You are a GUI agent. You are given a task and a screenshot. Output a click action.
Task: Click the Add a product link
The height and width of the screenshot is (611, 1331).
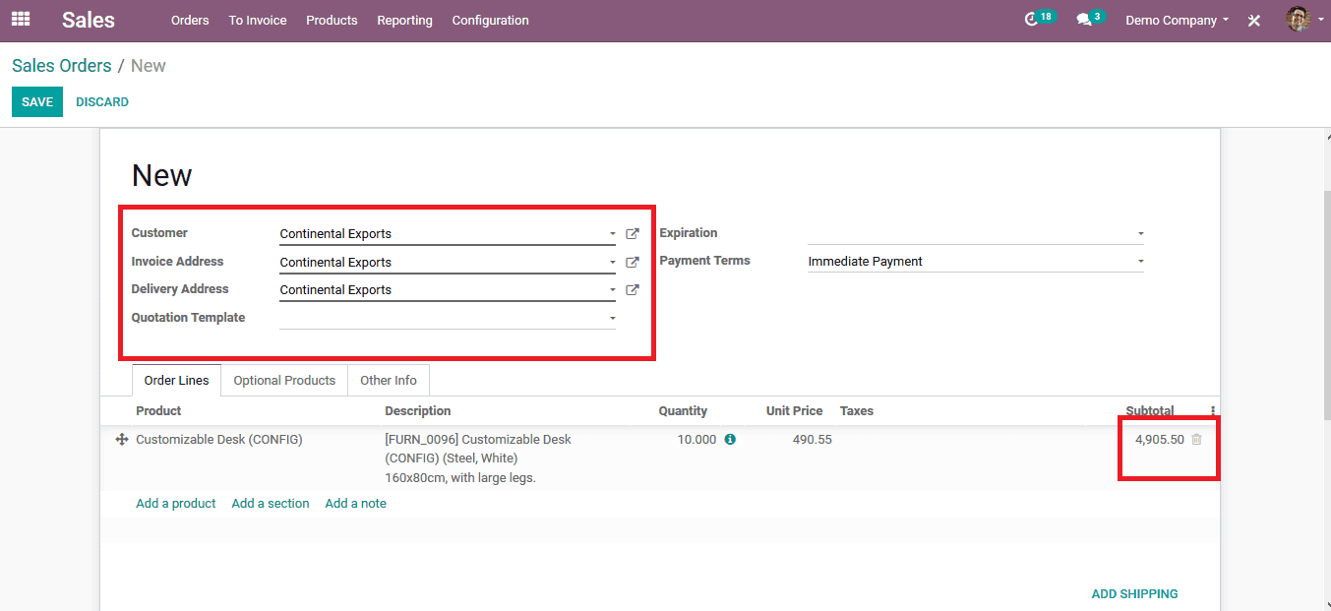click(176, 504)
